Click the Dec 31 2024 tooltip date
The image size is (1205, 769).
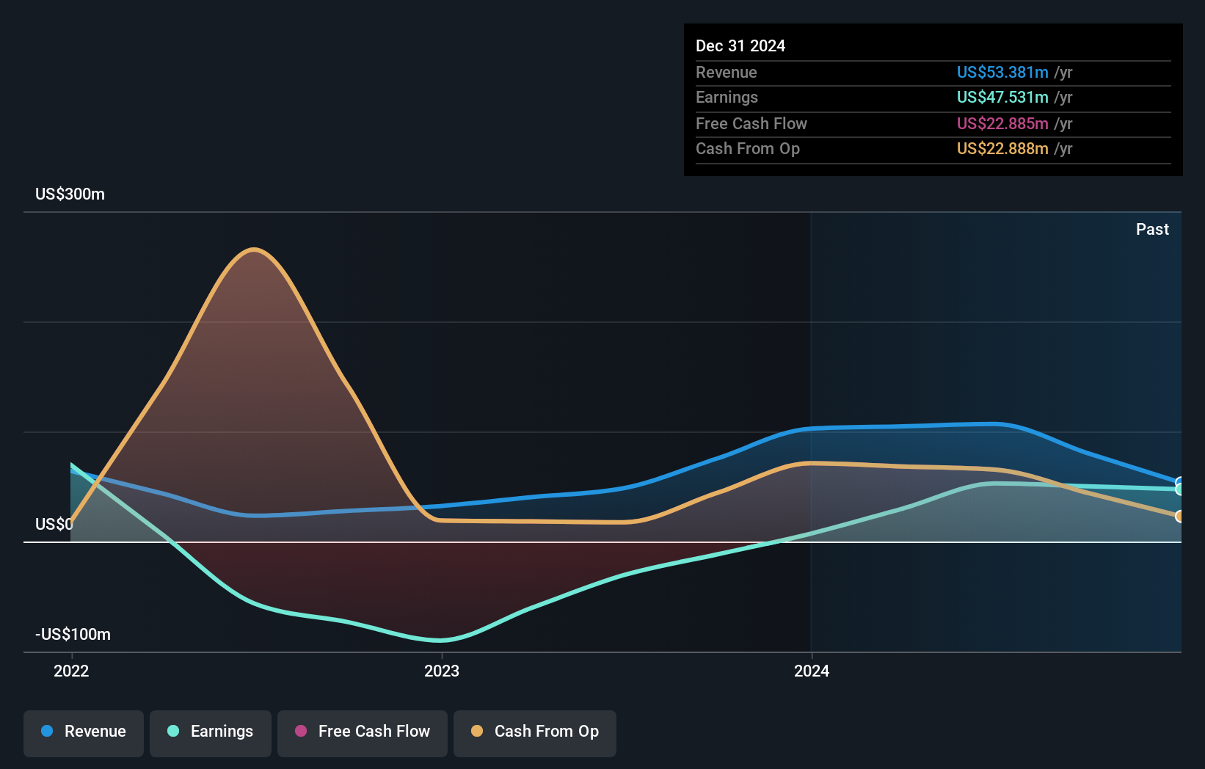tap(740, 46)
